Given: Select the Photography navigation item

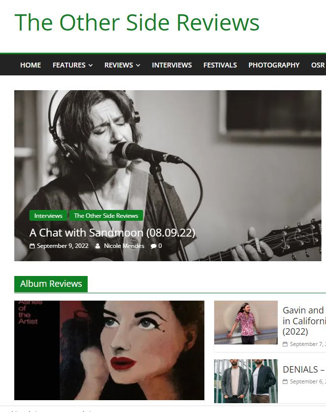Looking at the screenshot, I should pyautogui.click(x=274, y=65).
